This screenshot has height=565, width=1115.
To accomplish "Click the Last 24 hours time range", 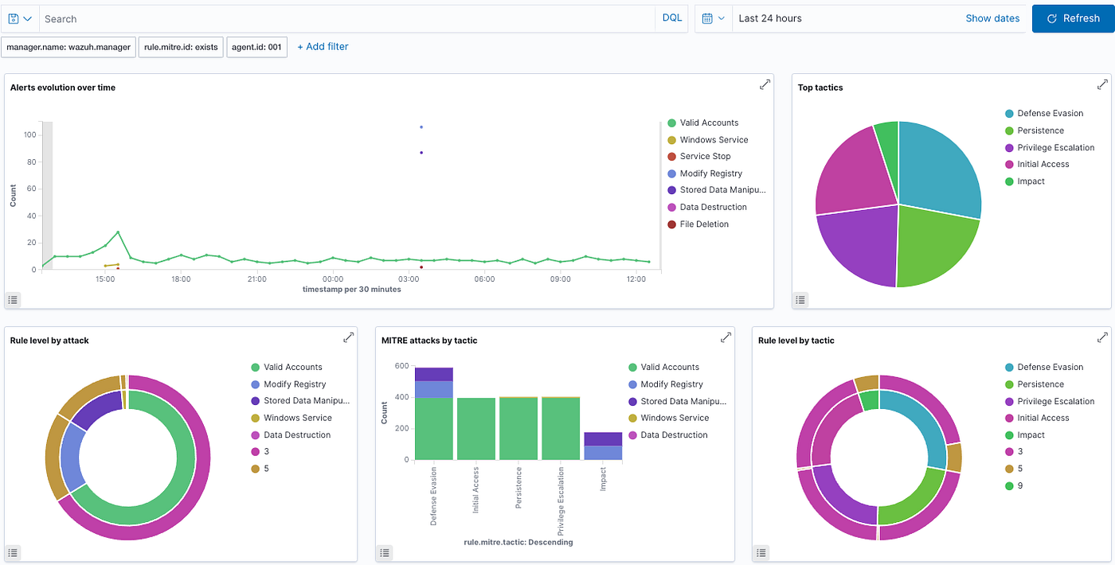I will coord(770,18).
